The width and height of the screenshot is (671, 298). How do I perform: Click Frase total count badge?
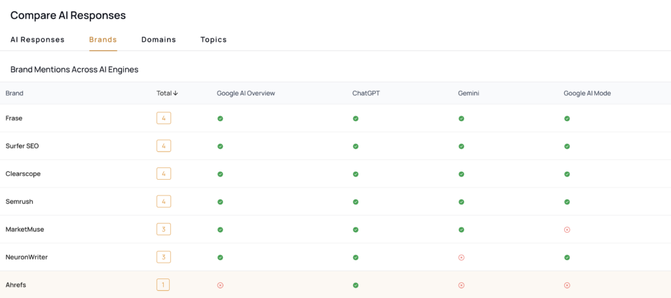(x=164, y=118)
